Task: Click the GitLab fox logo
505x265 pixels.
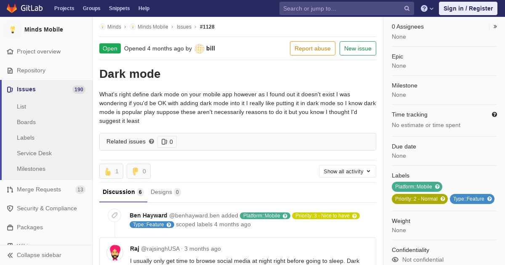Action: [x=12, y=8]
